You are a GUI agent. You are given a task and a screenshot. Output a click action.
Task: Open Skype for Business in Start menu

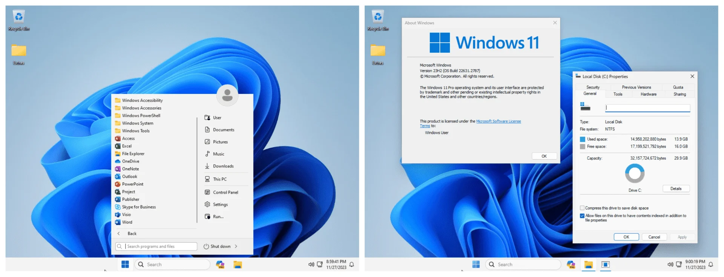pyautogui.click(x=135, y=207)
